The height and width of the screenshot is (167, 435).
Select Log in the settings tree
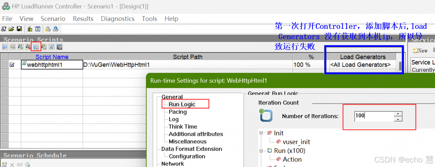click(x=173, y=119)
